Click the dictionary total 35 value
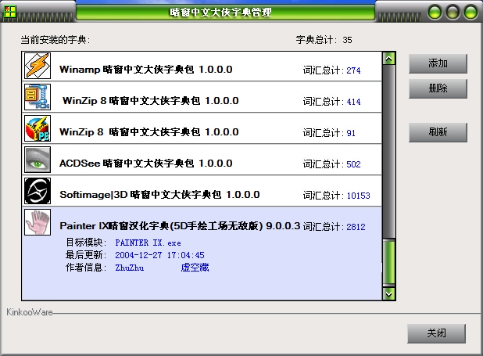Image resolution: width=483 pixels, height=356 pixels. [347, 40]
